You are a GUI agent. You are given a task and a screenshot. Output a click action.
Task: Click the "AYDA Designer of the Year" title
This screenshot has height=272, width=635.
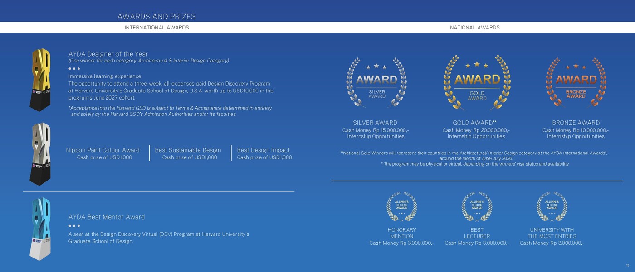[x=108, y=54]
